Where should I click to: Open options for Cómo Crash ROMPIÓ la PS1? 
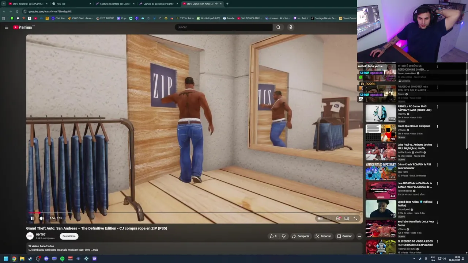click(x=438, y=165)
